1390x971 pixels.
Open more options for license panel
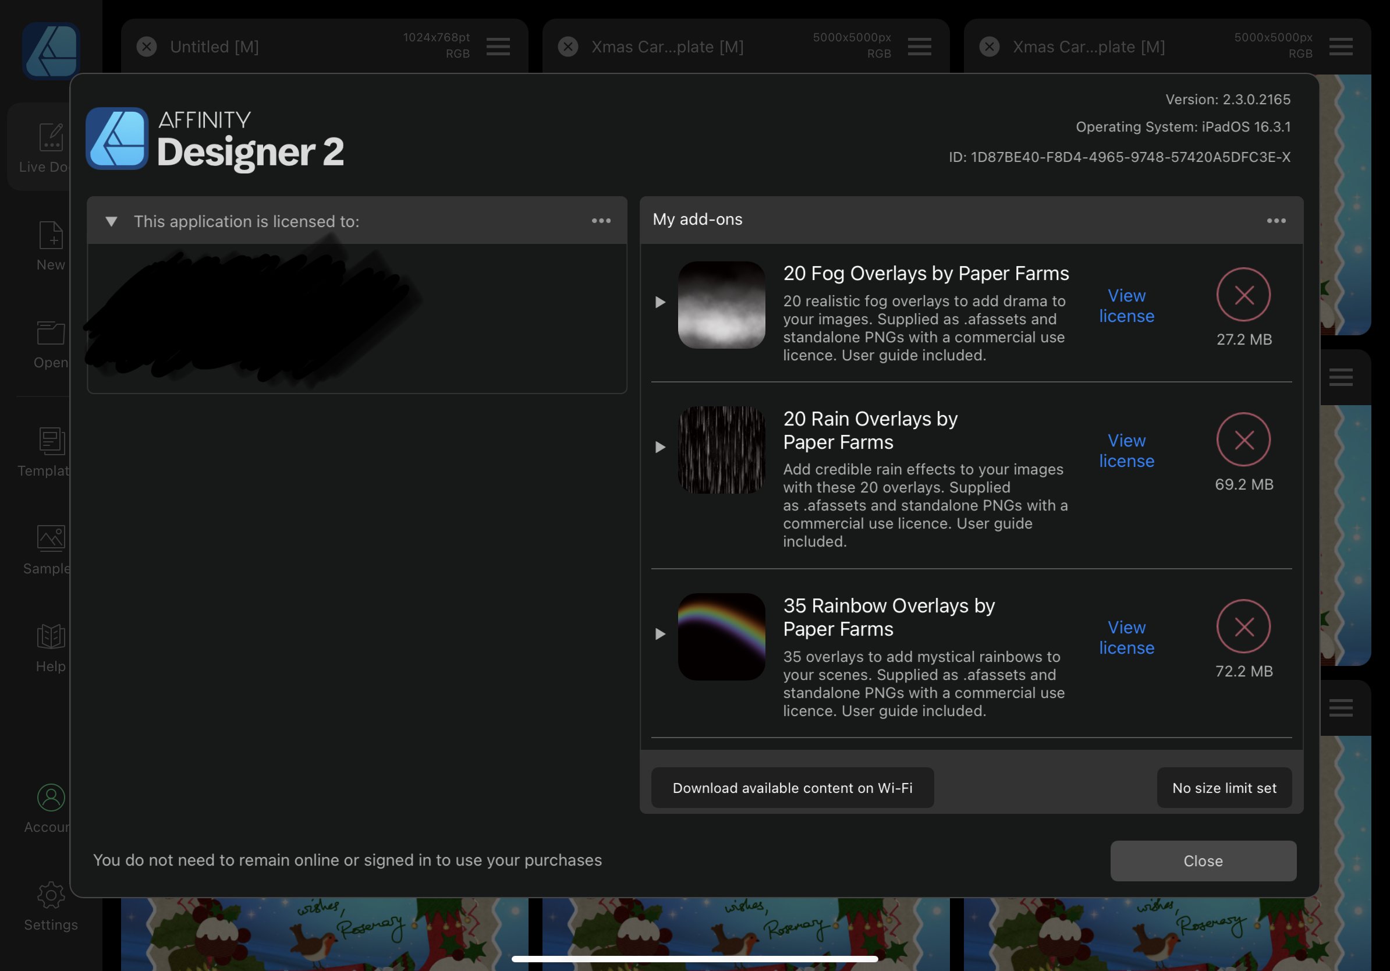point(601,221)
